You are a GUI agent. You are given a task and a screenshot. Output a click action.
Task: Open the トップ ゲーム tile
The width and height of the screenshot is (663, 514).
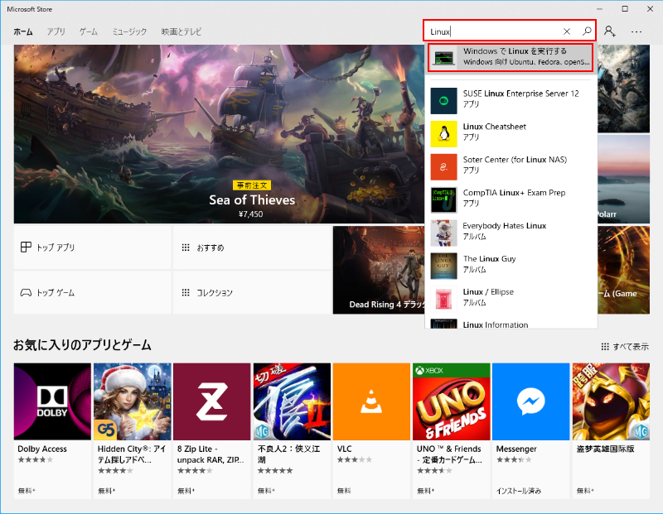pyautogui.click(x=92, y=292)
